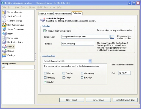Image resolution: width=141 pixels, height=109 pixels.
Task: Click the User Administration people icon
Action: click(4, 25)
